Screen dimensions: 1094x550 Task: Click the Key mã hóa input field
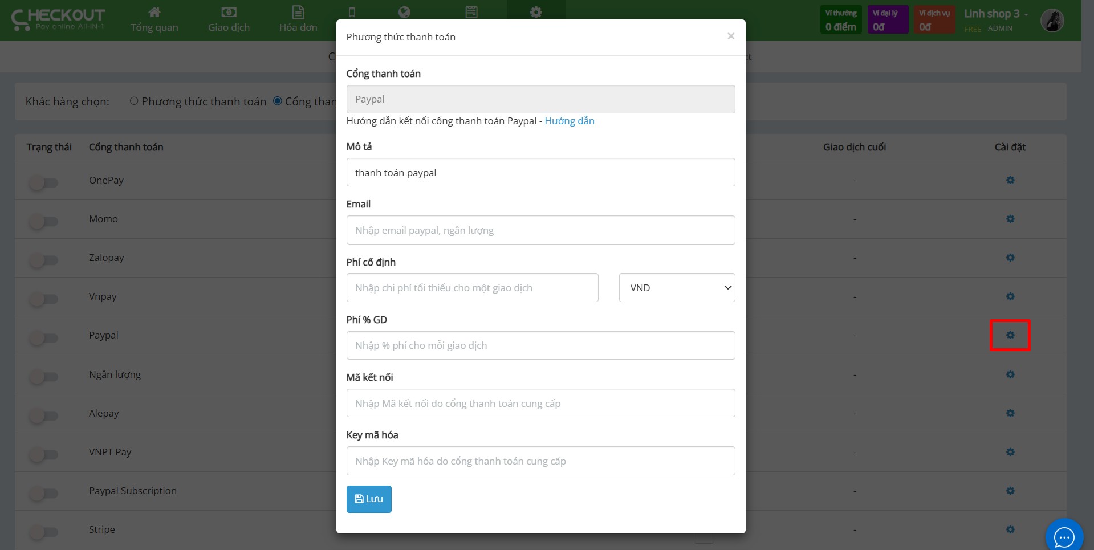pos(540,461)
